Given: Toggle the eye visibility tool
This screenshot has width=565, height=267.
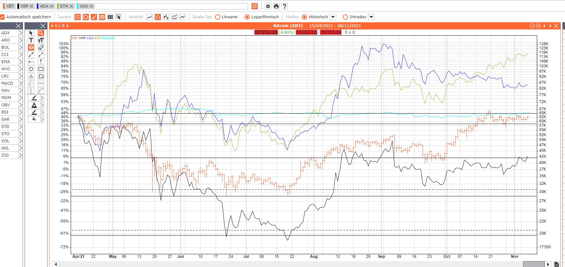Looking at the screenshot, I should [x=31, y=47].
